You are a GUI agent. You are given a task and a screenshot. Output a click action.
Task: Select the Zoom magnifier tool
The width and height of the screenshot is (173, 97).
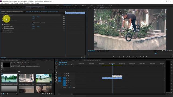point(56,82)
